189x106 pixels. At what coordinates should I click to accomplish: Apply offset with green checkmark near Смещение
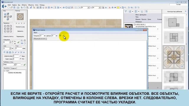click(18, 42)
